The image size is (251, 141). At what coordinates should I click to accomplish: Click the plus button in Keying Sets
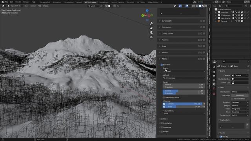[x=247, y=125]
